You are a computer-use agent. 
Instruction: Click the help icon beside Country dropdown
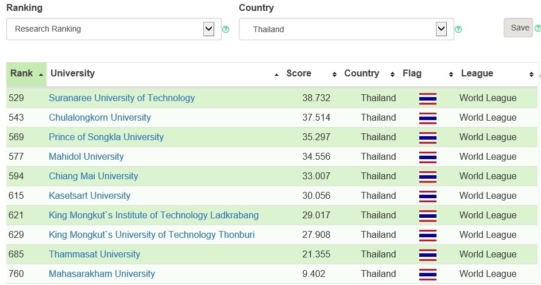point(458,29)
